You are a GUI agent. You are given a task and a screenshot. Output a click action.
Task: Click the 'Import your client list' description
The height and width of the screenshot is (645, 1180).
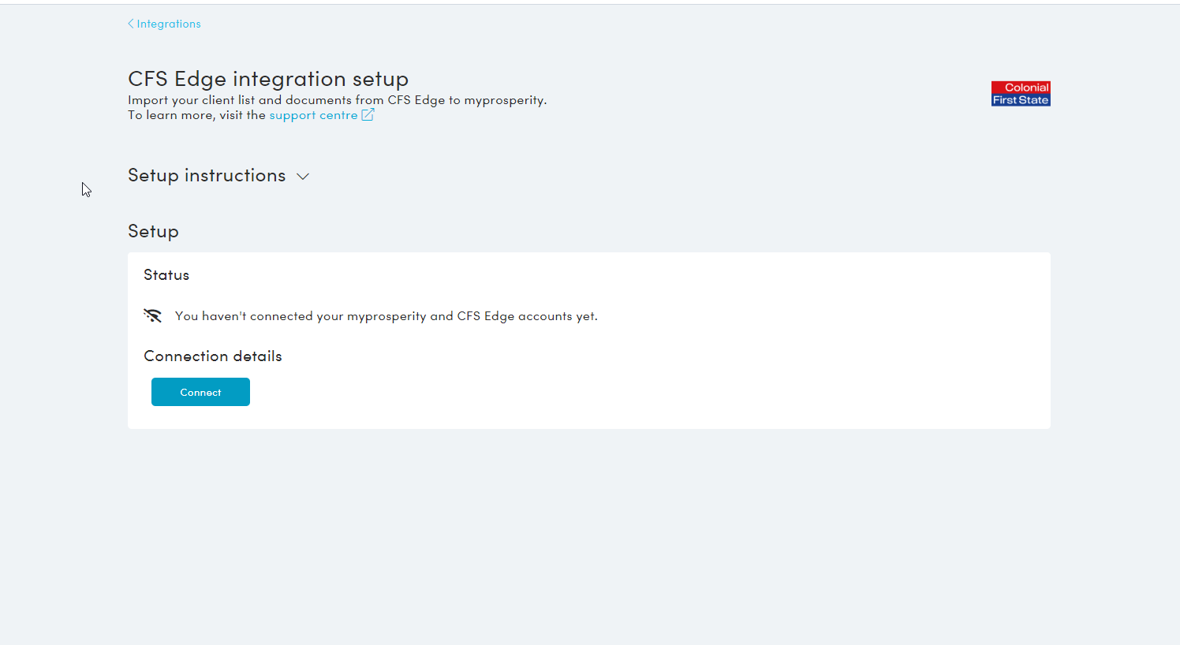point(338,100)
